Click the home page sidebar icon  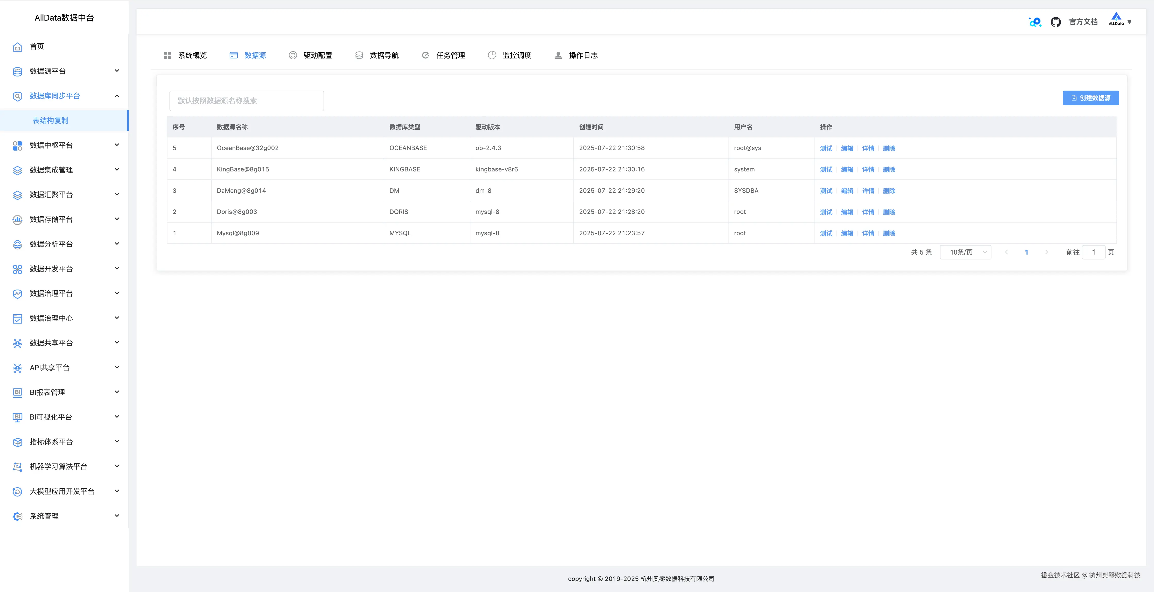point(18,47)
